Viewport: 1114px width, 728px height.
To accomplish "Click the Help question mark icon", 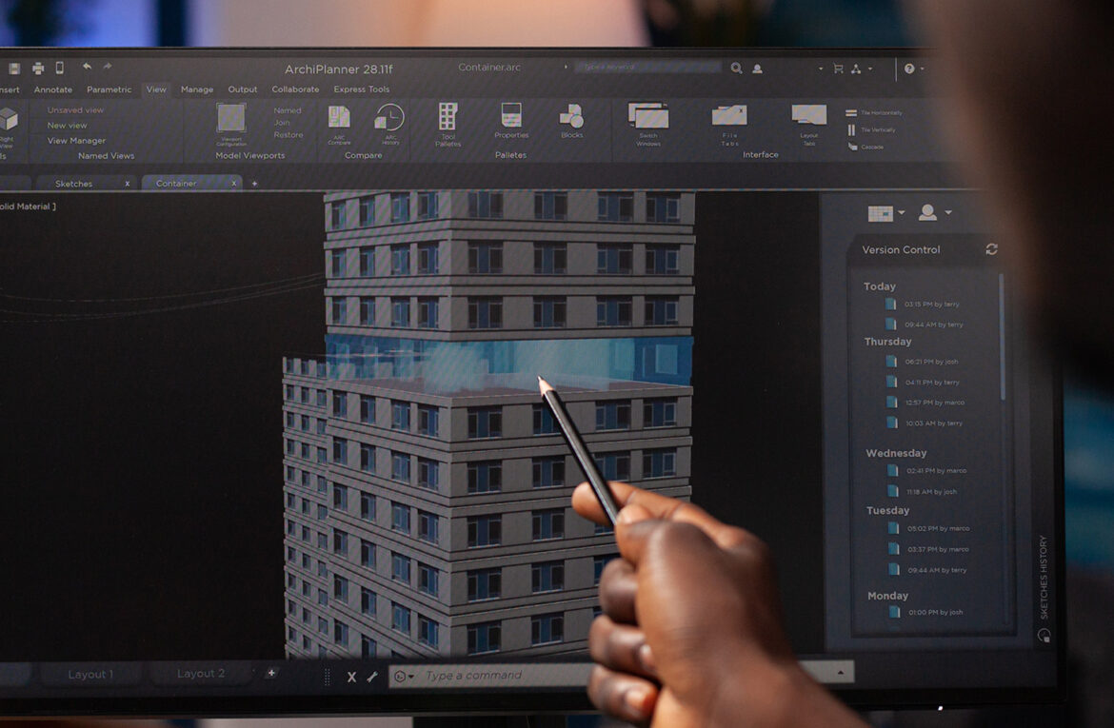I will coord(909,69).
